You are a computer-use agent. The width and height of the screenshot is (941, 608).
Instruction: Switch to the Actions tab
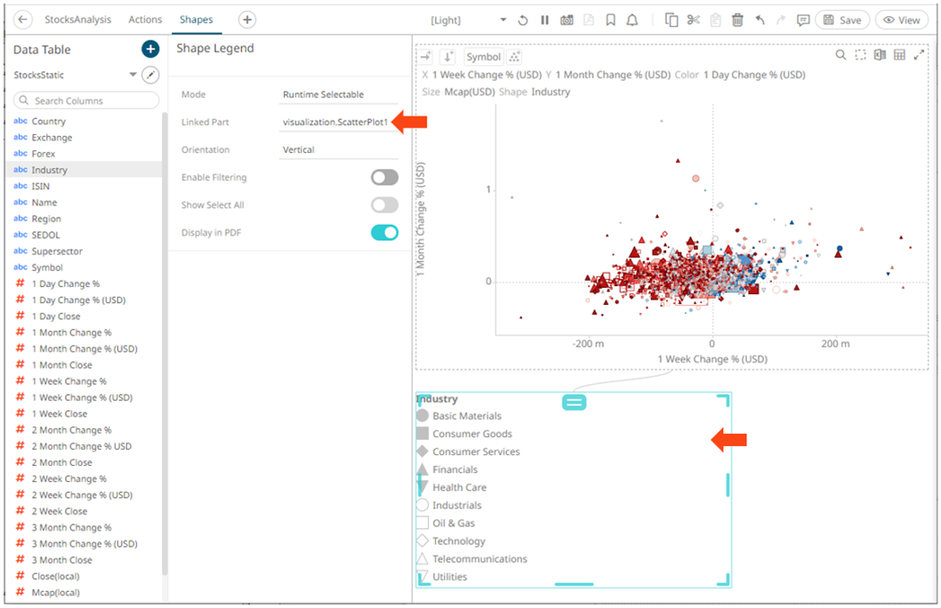[x=145, y=20]
